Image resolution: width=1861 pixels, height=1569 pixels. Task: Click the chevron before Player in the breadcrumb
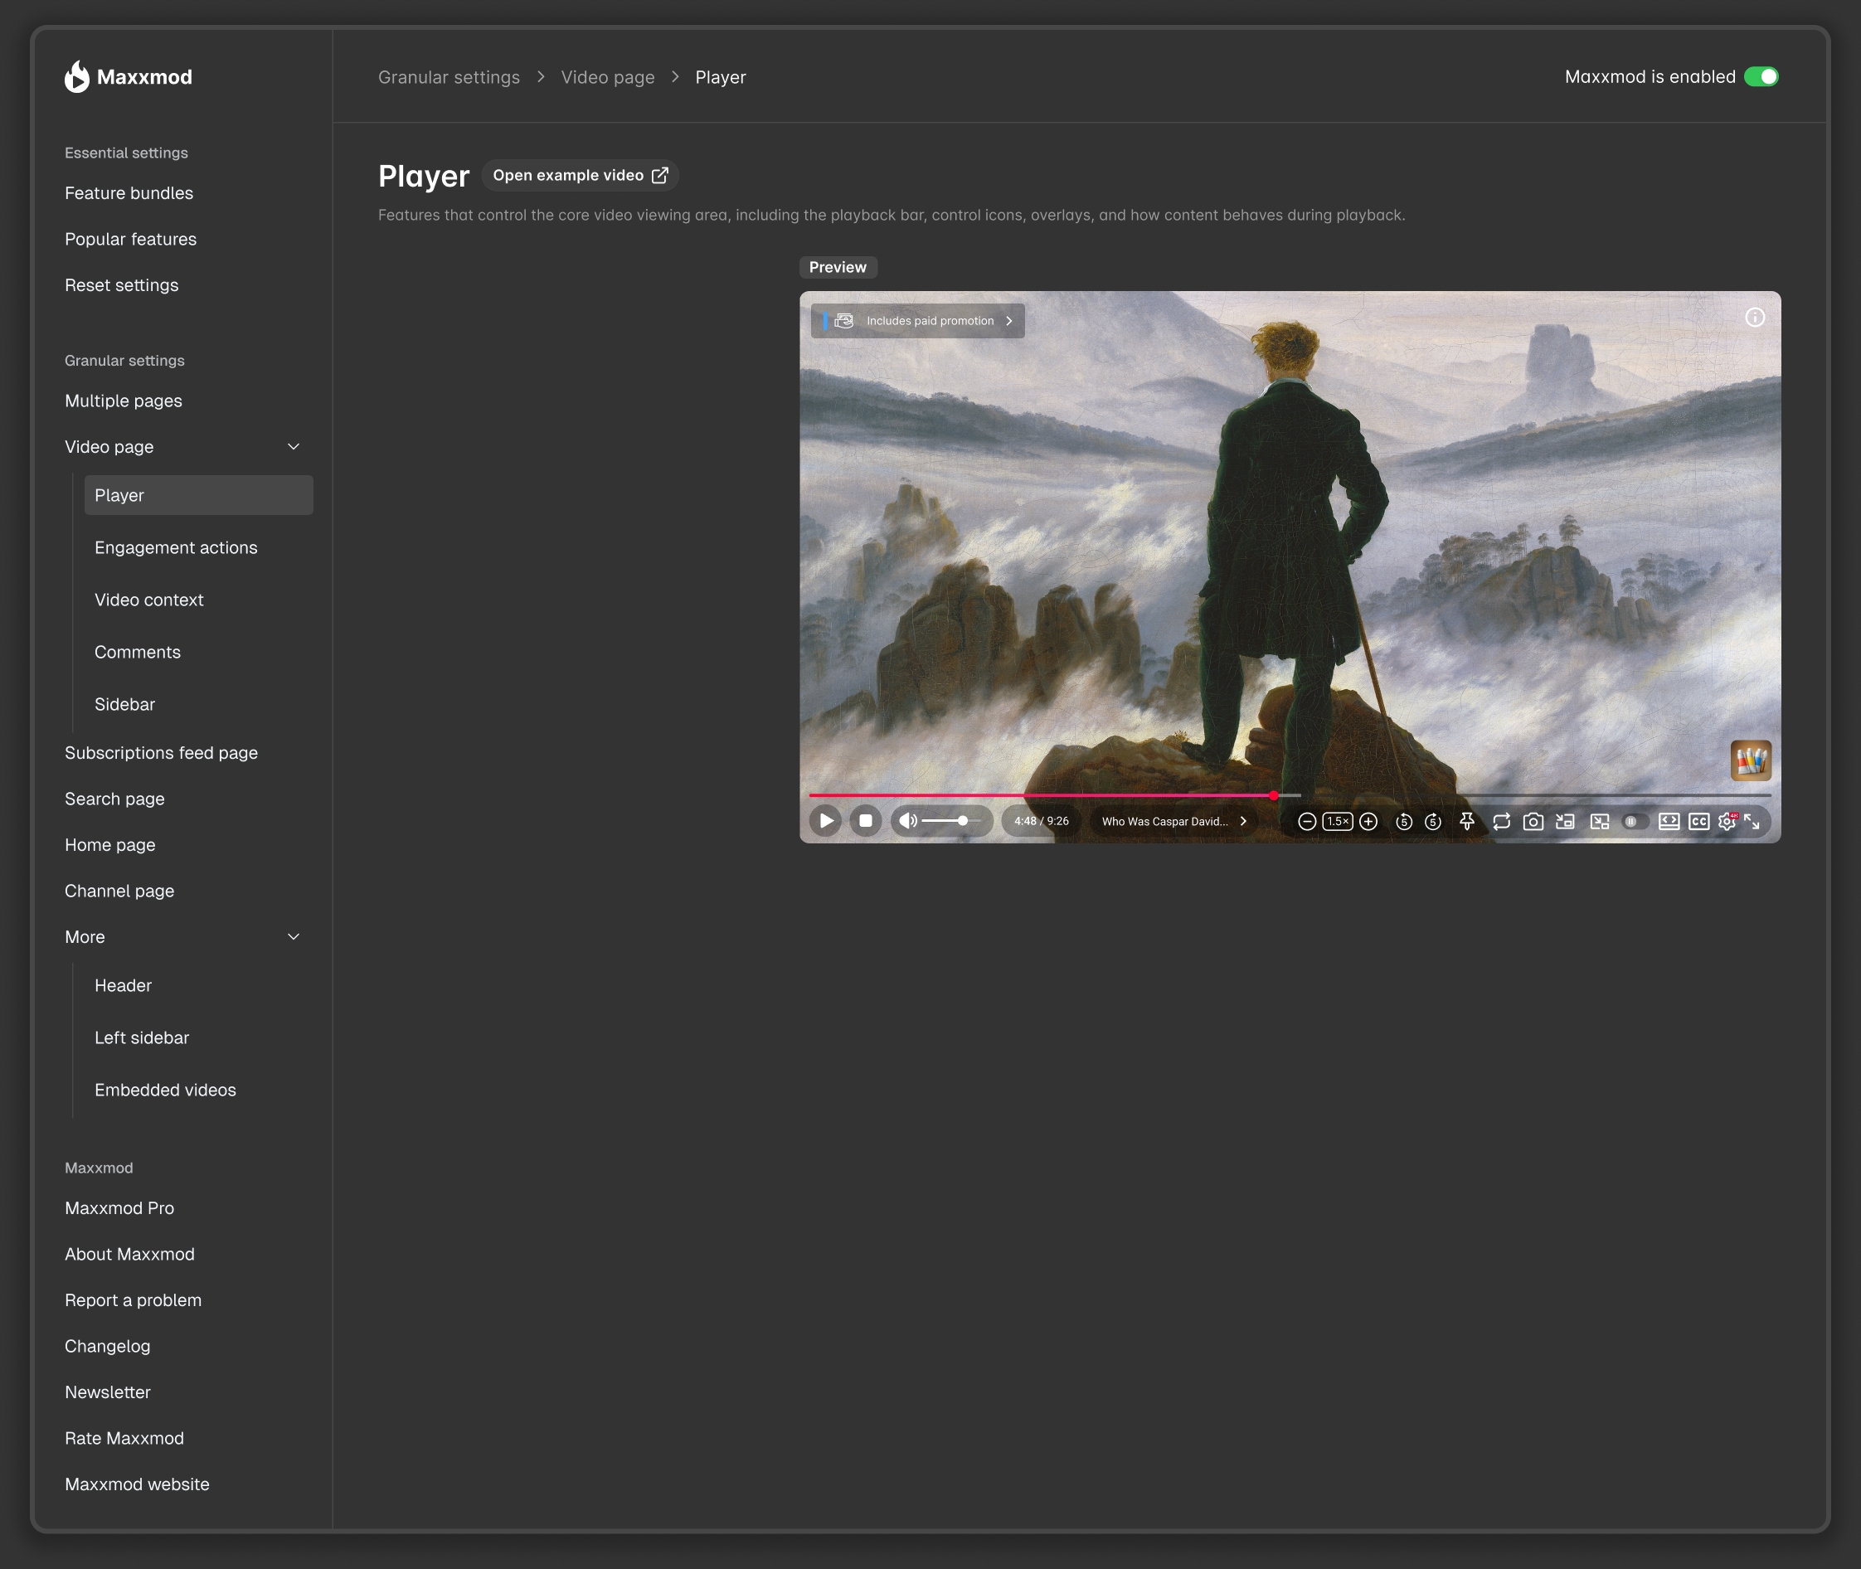(x=675, y=77)
